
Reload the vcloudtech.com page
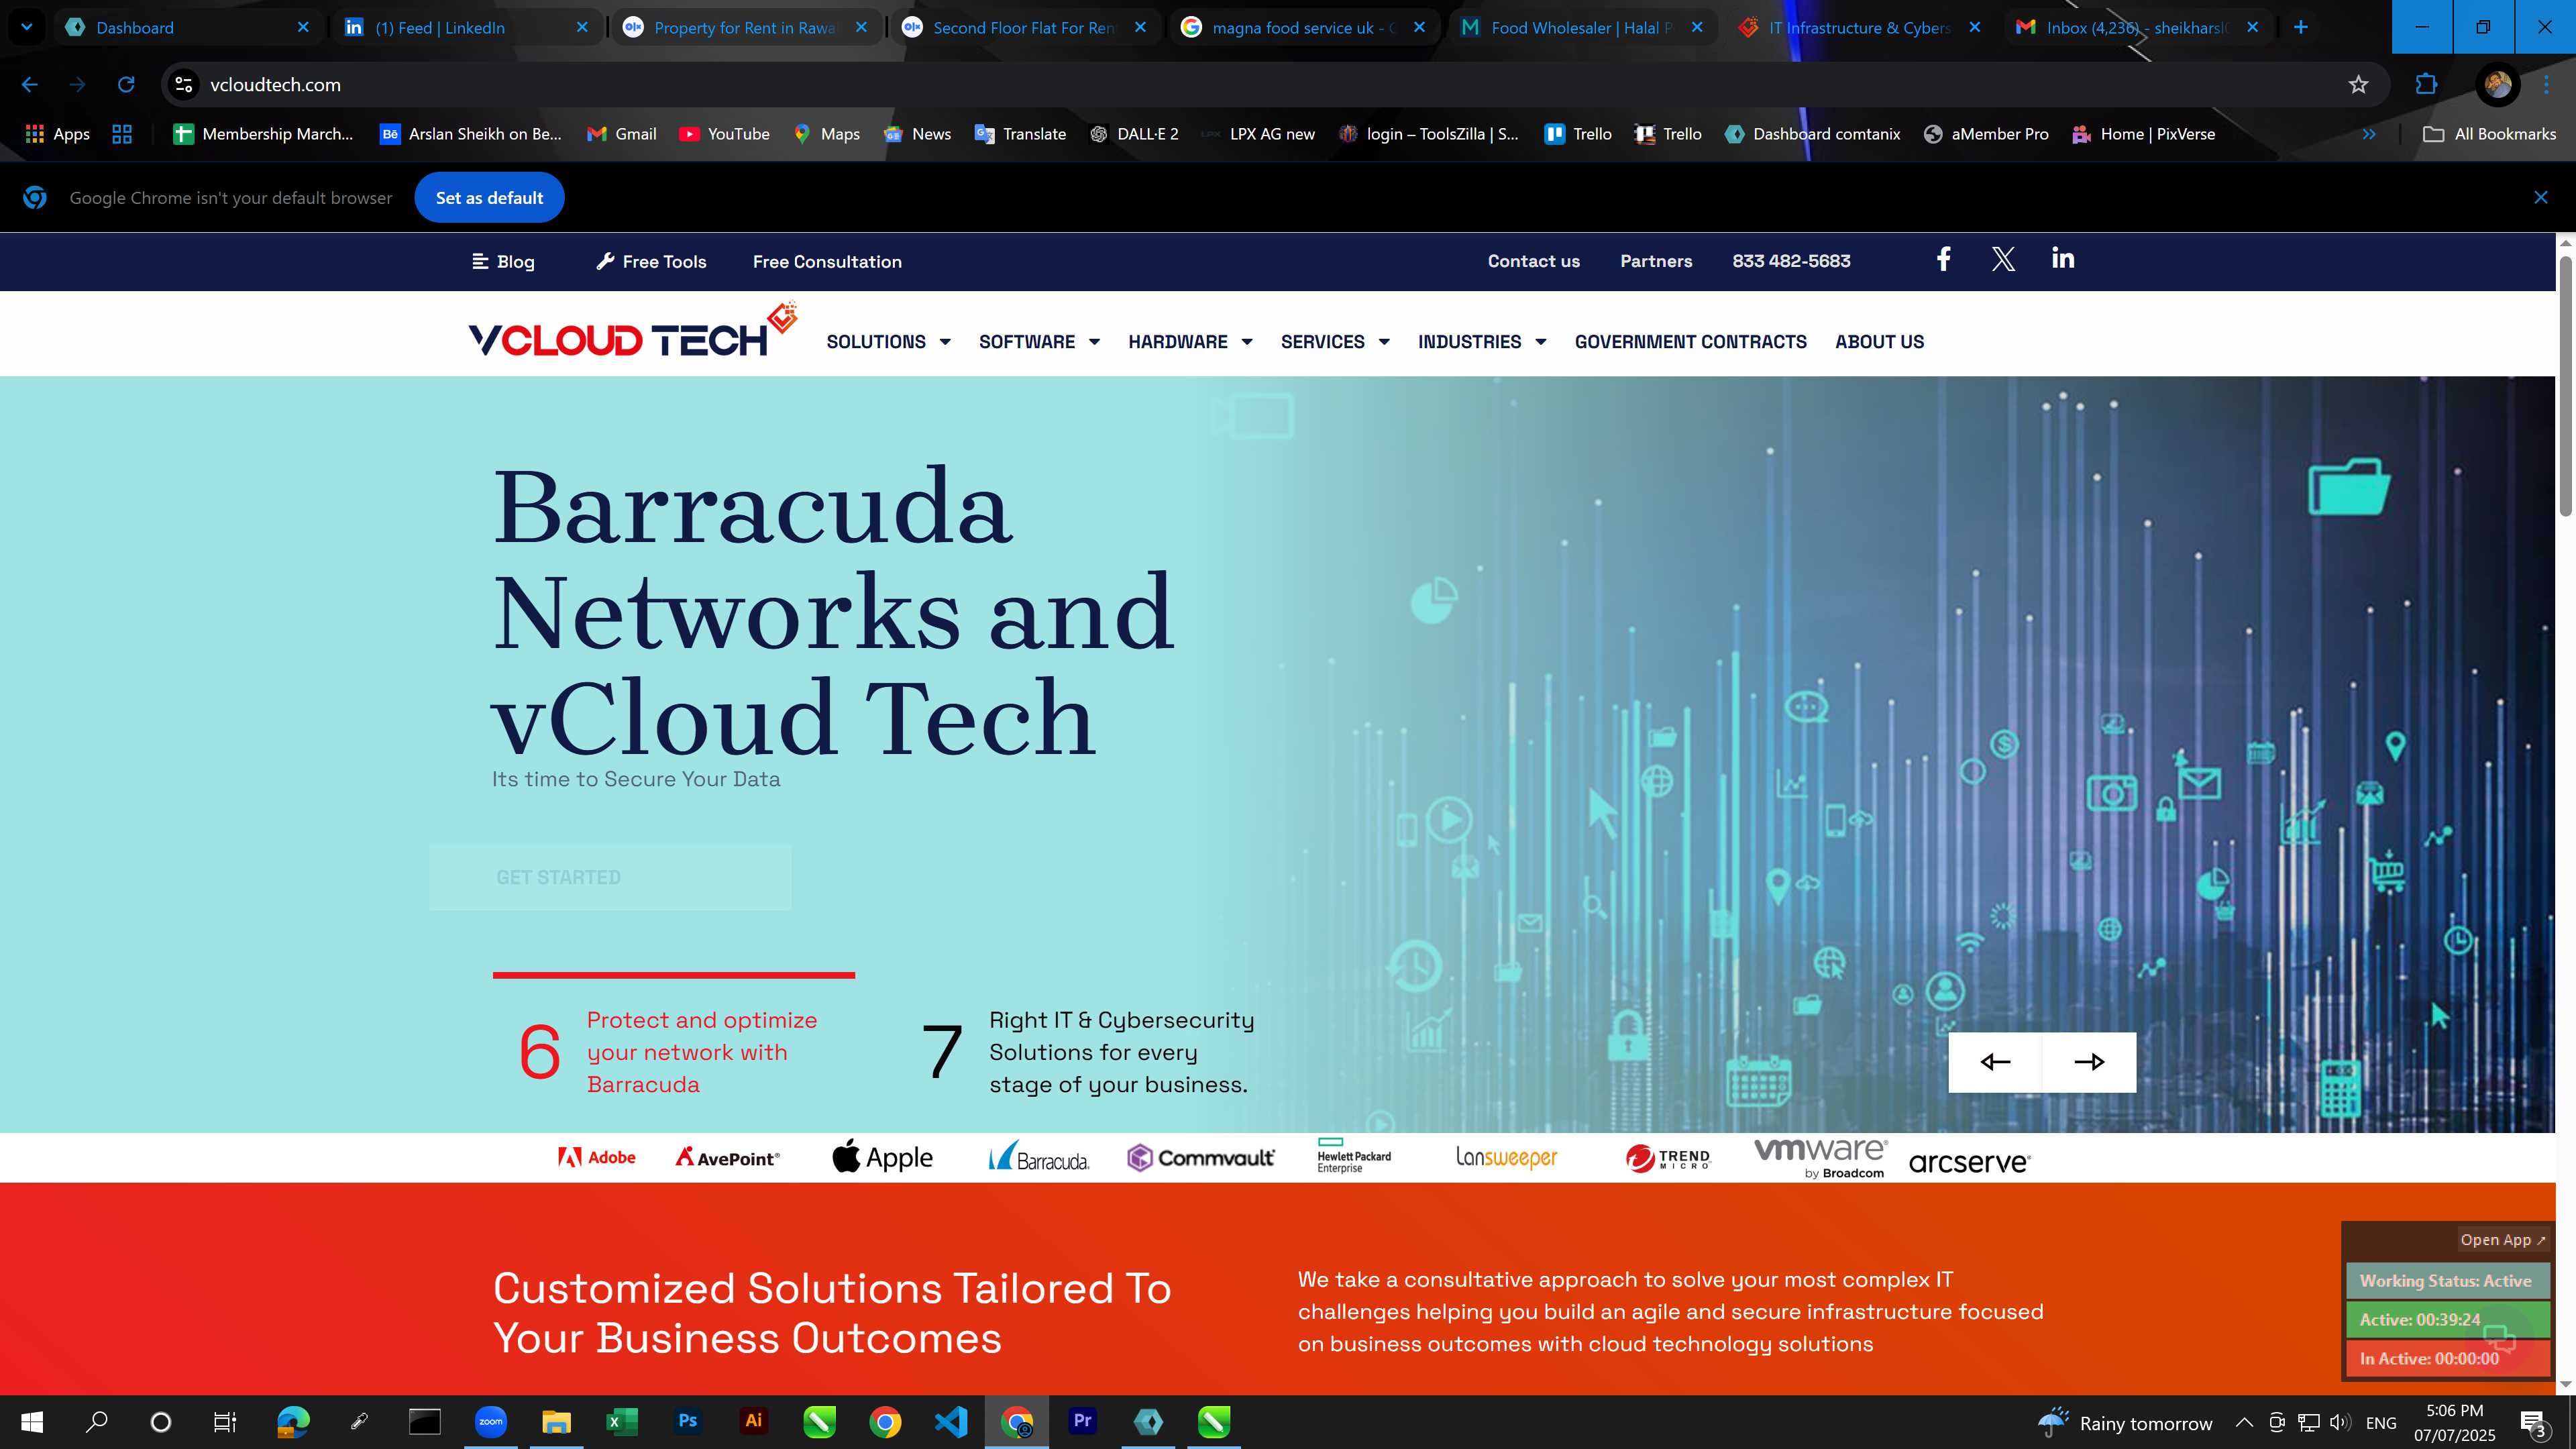126,85
